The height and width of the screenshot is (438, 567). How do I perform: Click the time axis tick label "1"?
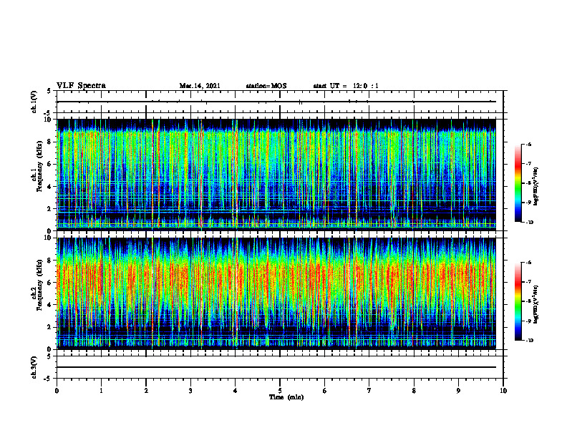pos(101,391)
